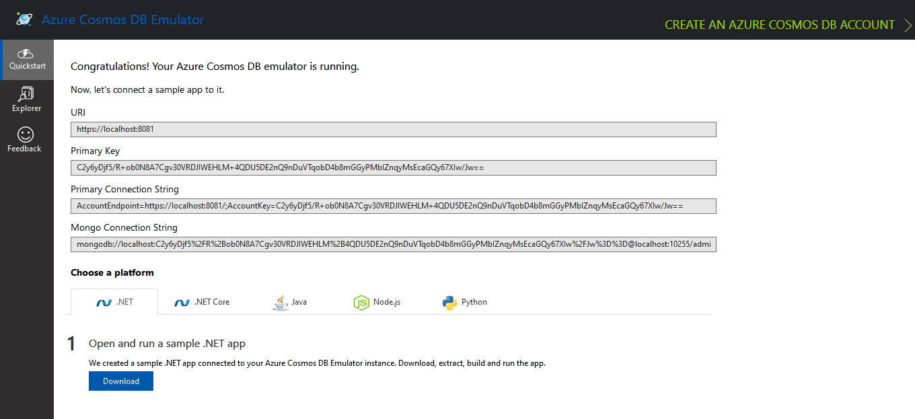The image size is (915, 419).
Task: Click the Java coffee cup icon
Action: pos(281,303)
